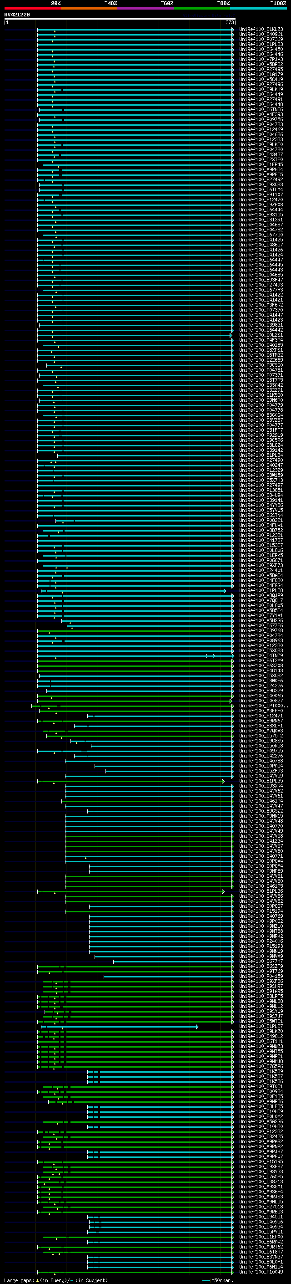Viewport: 291px width, 1284px height.
Task: Click hit label UniRef100_P08963
Action: pyautogui.click(x=261, y=640)
